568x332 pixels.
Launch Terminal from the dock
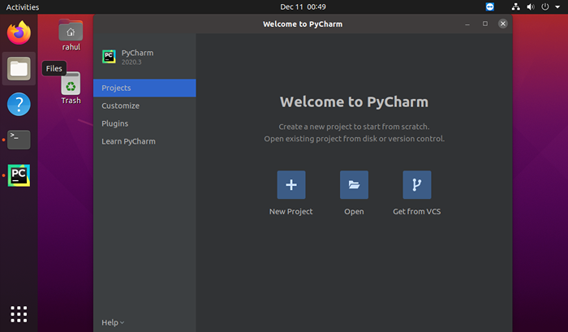pyautogui.click(x=19, y=140)
